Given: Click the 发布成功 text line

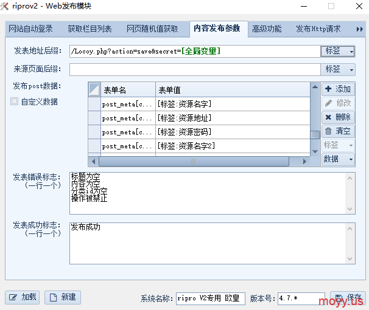Looking at the screenshot, I should pyautogui.click(x=86, y=227).
